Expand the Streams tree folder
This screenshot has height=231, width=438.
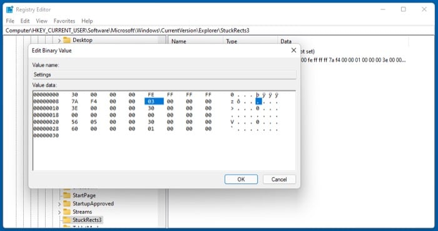pyautogui.click(x=59, y=212)
